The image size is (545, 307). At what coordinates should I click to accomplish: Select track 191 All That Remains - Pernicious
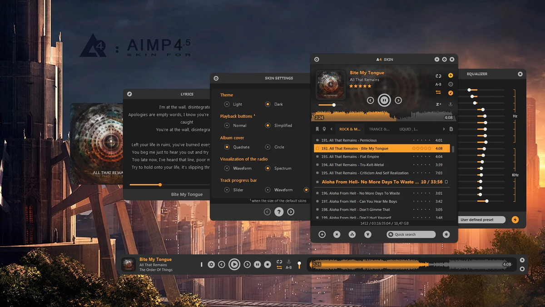pyautogui.click(x=382, y=140)
